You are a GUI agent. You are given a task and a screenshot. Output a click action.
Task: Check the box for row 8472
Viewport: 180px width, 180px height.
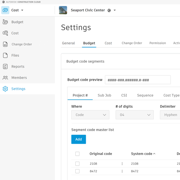coord(77,171)
